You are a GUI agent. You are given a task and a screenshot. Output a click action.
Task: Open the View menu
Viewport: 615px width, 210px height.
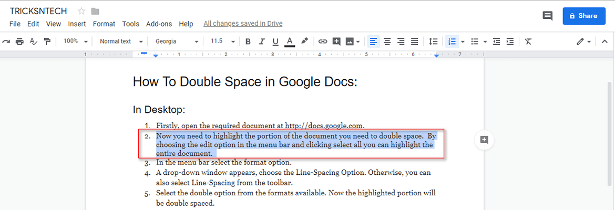(x=54, y=24)
